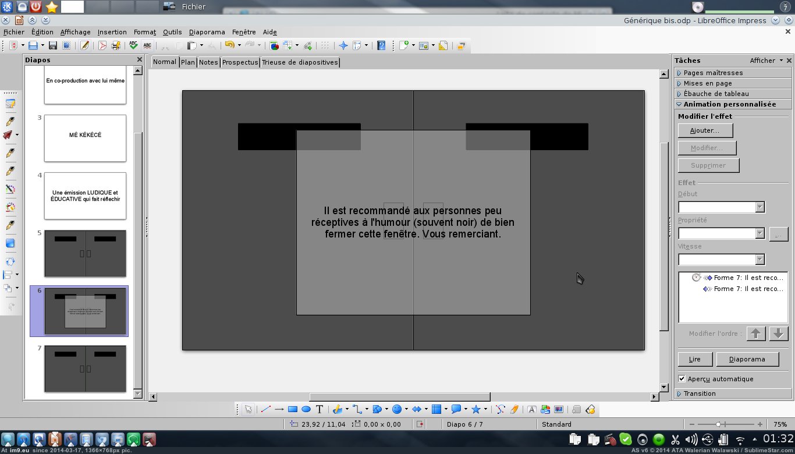Viewport: 795px width, 454px height.
Task: Open the Diaporama menu
Action: pyautogui.click(x=207, y=32)
